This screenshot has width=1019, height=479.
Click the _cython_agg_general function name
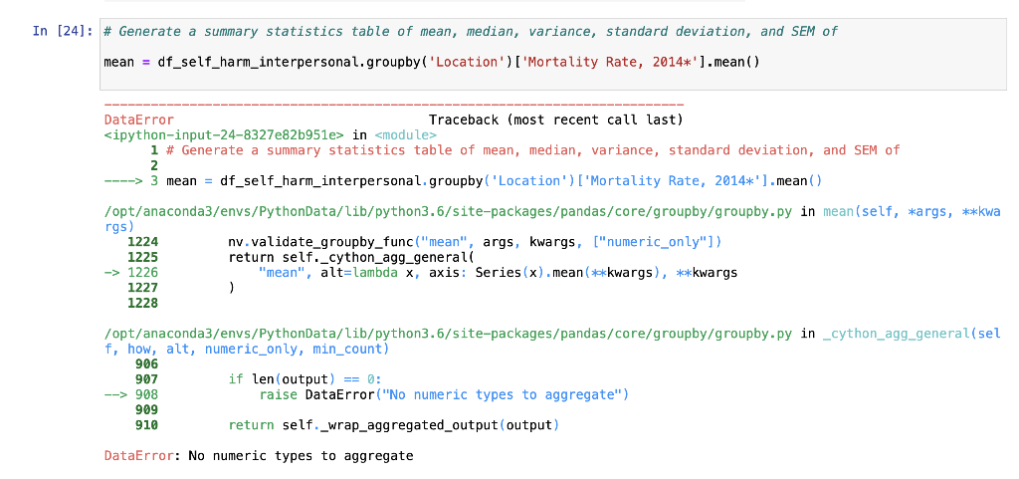(896, 334)
